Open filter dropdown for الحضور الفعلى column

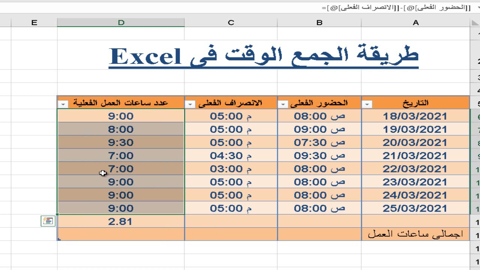pyautogui.click(x=283, y=104)
